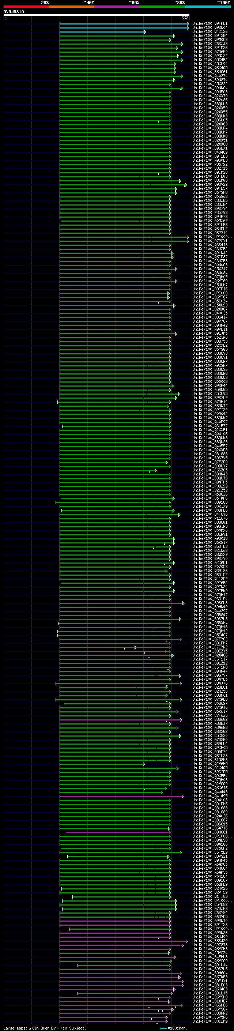Select hit label UniRef100_A7QH14
This screenshot has height=1031, width=234.
pos(210,402)
